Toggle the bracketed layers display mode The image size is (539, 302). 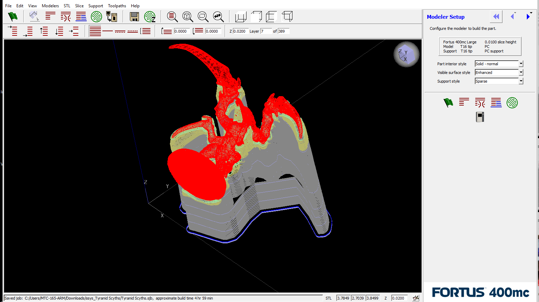coord(146,31)
